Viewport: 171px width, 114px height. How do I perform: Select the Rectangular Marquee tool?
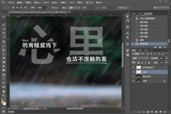pyautogui.click(x=4, y=21)
